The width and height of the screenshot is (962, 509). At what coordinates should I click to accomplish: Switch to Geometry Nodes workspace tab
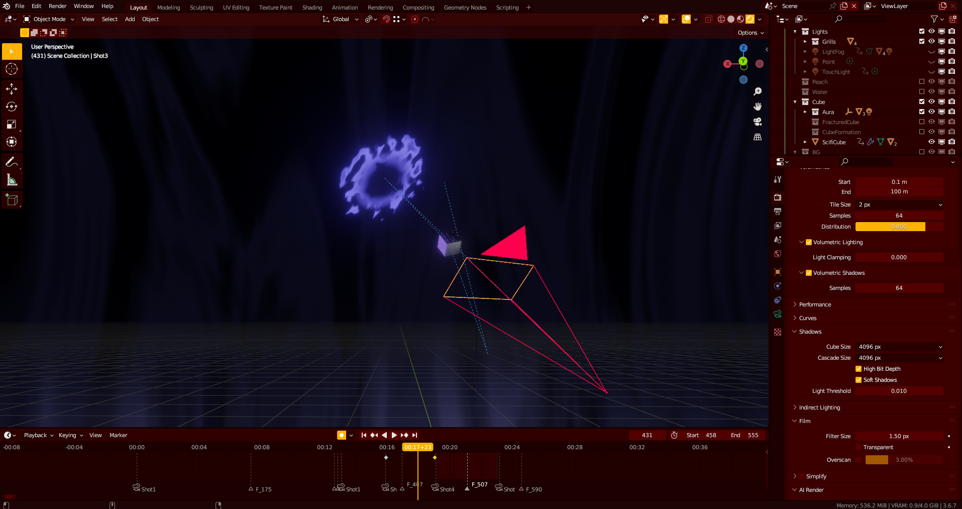[465, 8]
